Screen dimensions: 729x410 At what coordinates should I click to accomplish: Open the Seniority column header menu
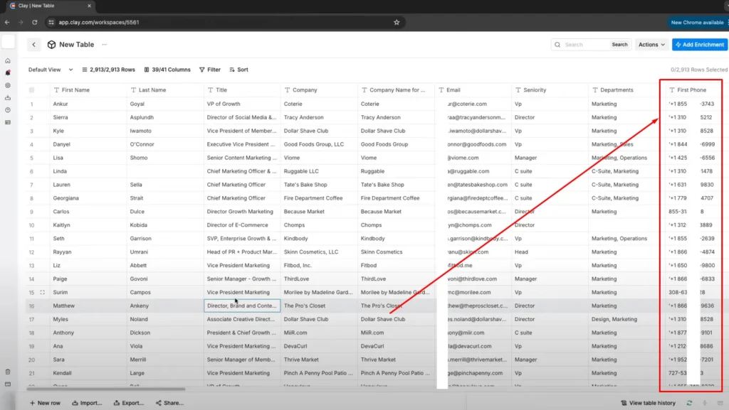tap(550, 90)
